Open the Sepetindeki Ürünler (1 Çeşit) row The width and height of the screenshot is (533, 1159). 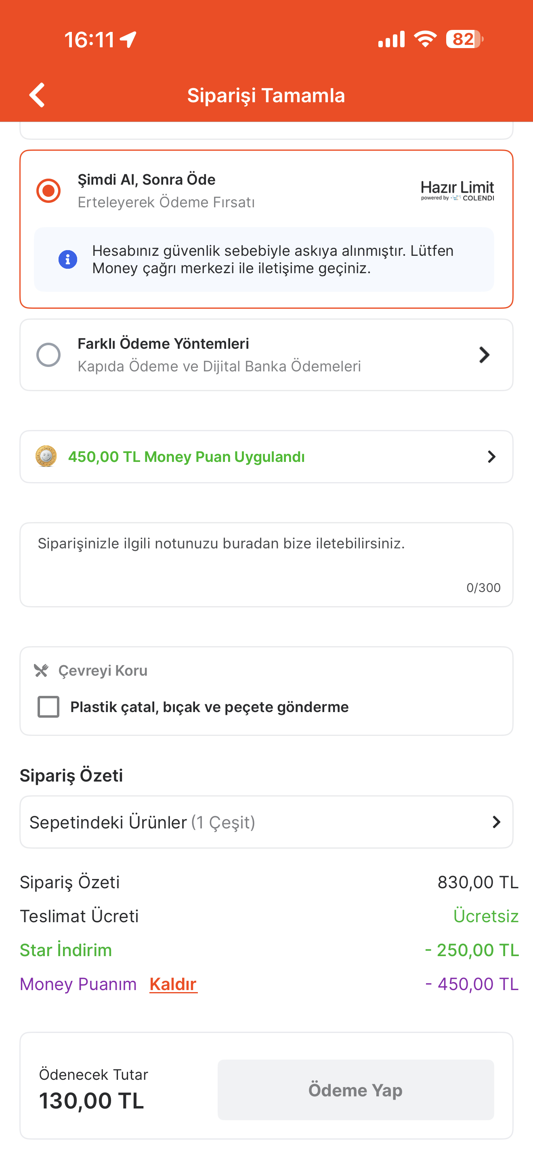(x=266, y=822)
